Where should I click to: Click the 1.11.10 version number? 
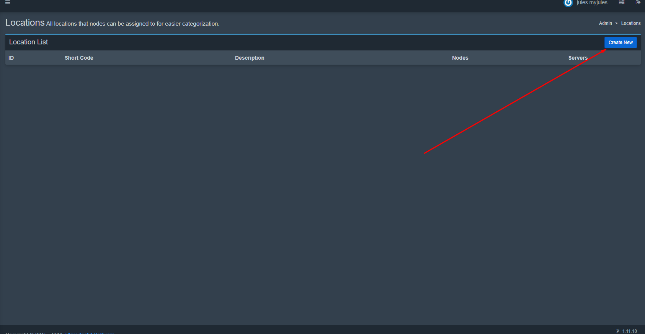(629, 331)
